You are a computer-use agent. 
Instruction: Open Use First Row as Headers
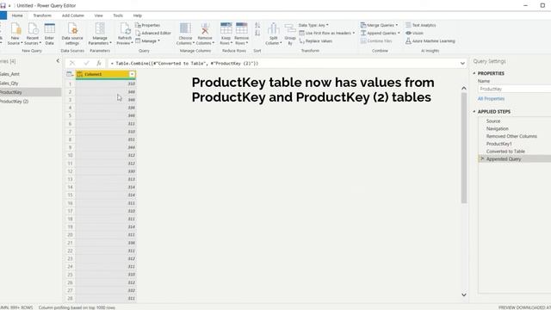pyautogui.click(x=327, y=33)
